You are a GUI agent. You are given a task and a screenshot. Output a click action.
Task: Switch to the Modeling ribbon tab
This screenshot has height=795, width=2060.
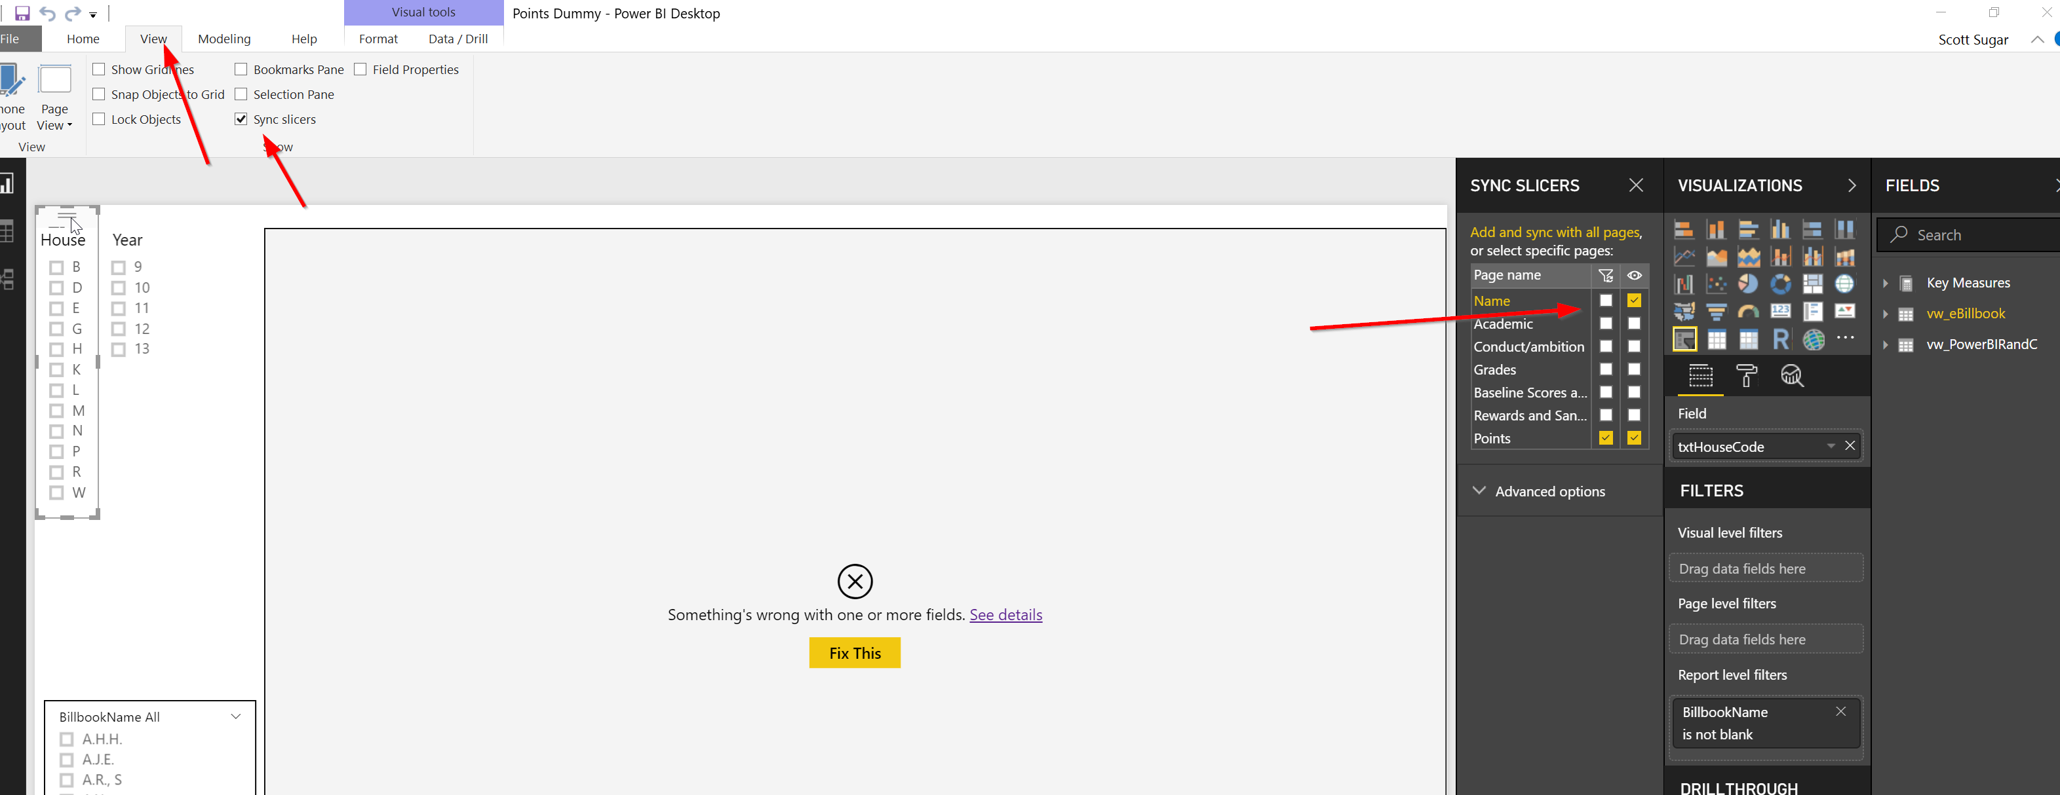pyautogui.click(x=224, y=39)
